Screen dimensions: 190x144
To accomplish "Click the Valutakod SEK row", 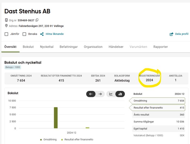I will (159, 135).
